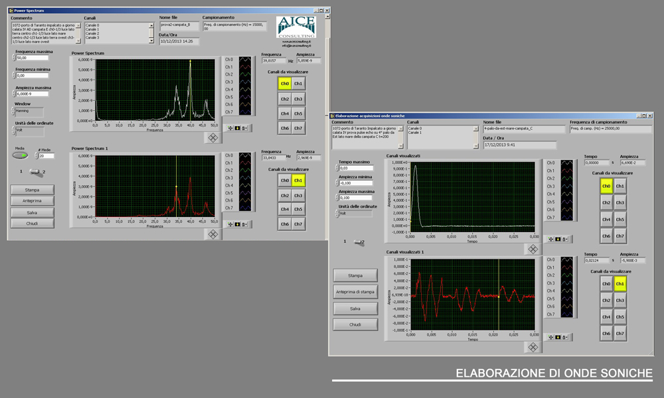Image resolution: width=664 pixels, height=398 pixels.
Task: Flip the 1/2 switch in the Power Spectrum window
Action: tap(35, 172)
